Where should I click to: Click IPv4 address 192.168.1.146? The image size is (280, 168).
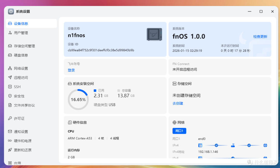tap(208, 152)
